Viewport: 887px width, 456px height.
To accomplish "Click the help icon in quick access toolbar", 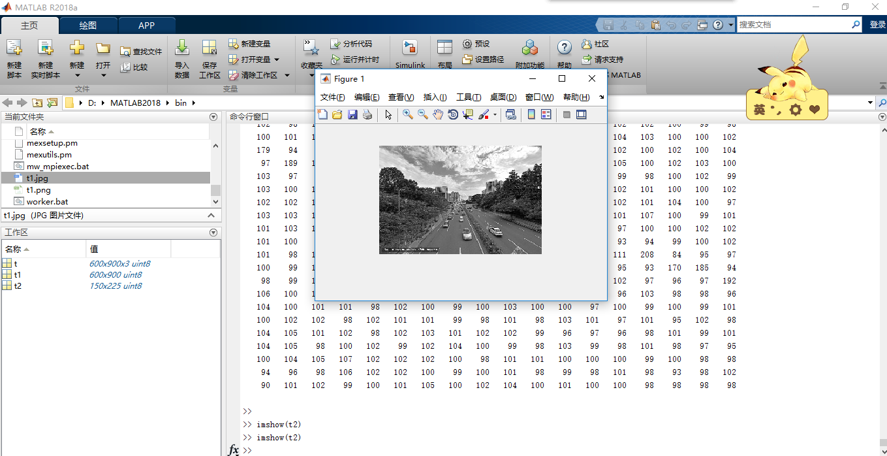I will point(718,25).
